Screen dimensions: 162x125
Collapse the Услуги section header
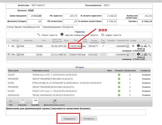click(79, 67)
